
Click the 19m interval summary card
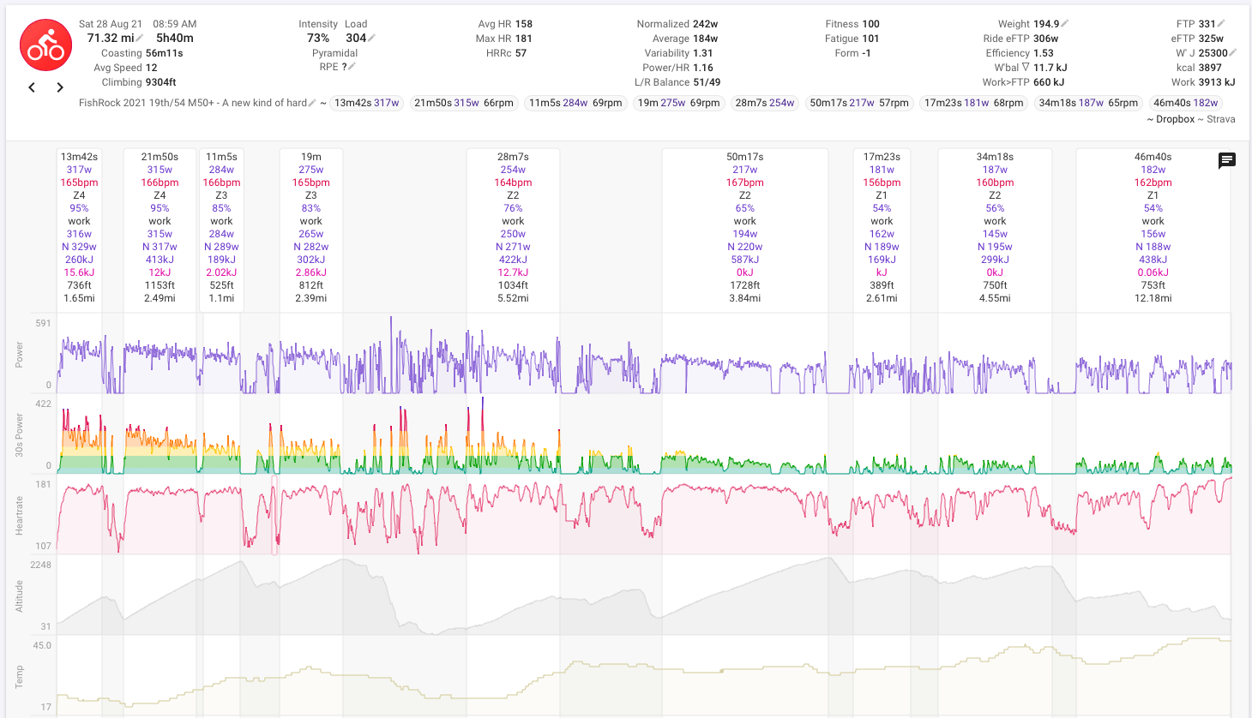pos(310,227)
